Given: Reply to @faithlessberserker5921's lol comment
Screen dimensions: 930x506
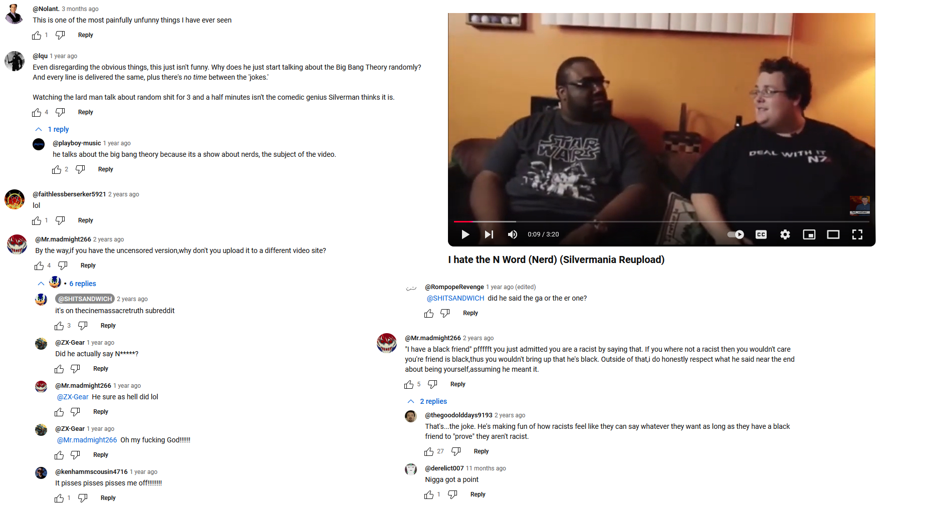Looking at the screenshot, I should tap(86, 220).
